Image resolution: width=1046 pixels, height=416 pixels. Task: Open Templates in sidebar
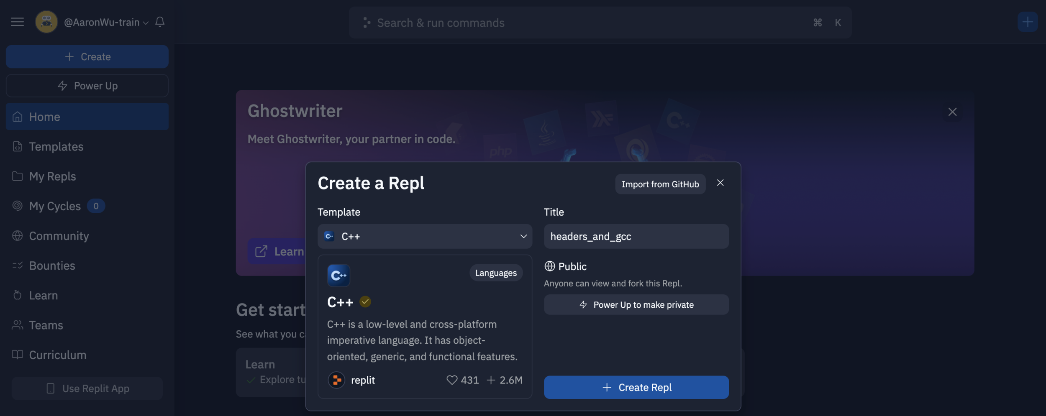tap(87, 146)
